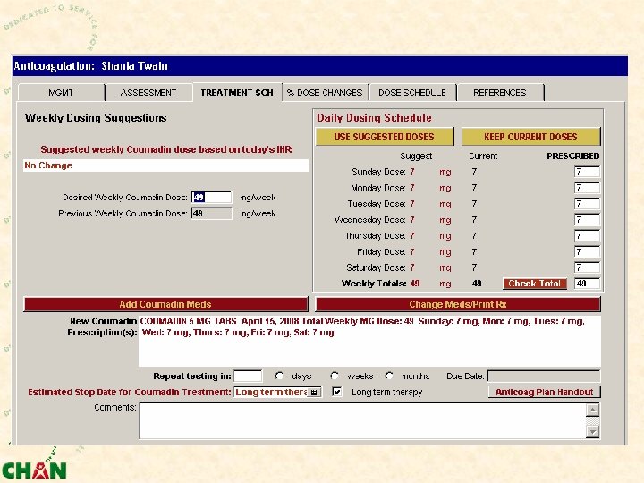Click the Saturday prescribed dose field
Viewport: 644px width, 483px height.
[587, 267]
